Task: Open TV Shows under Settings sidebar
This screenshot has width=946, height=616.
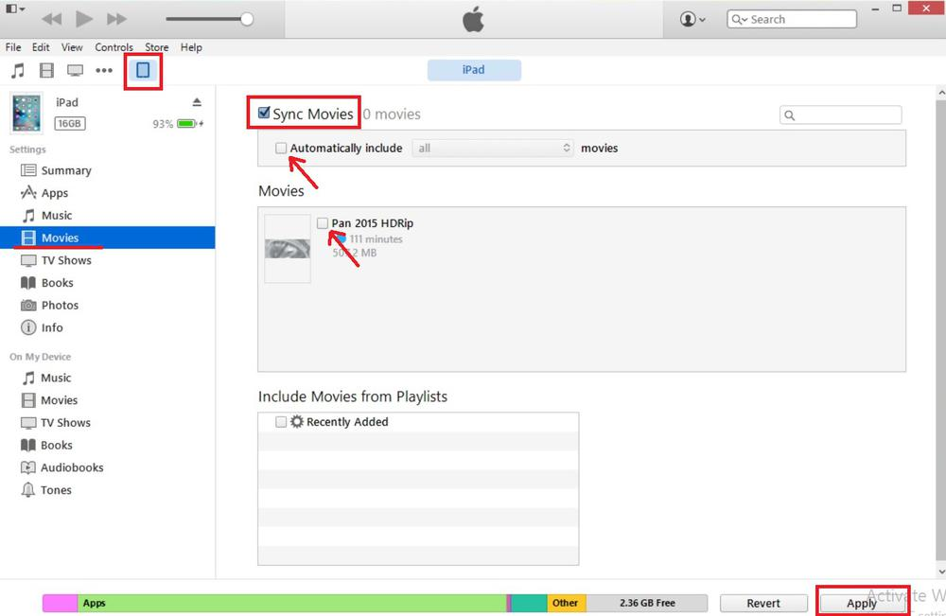Action: click(66, 260)
